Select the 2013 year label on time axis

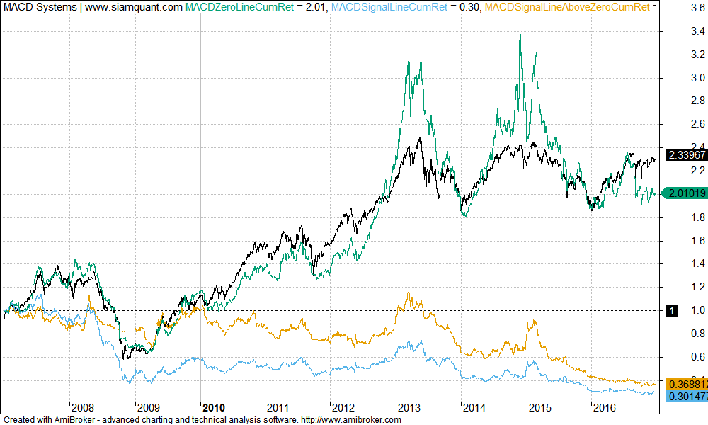click(x=409, y=408)
